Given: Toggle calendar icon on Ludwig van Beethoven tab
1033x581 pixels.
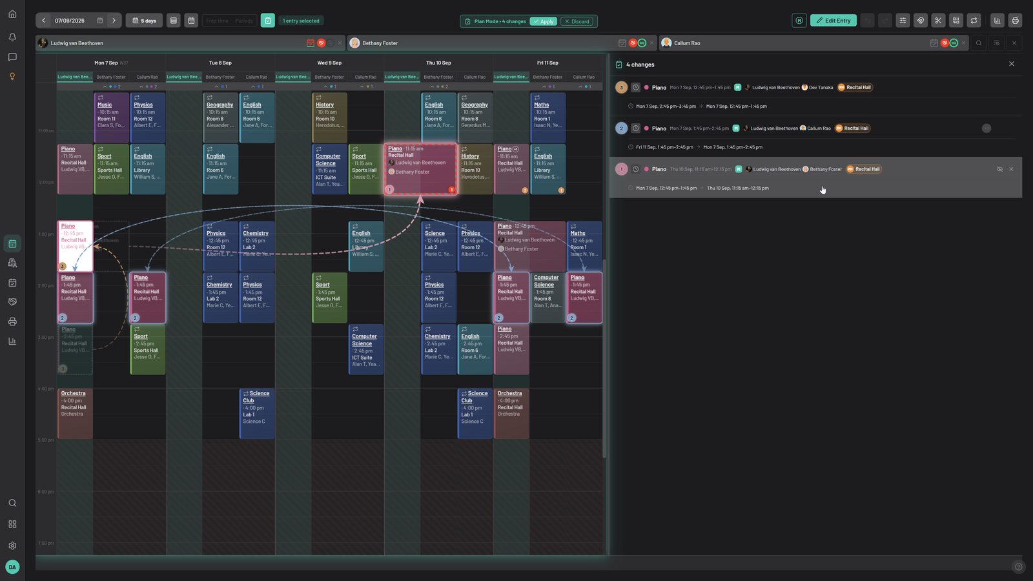Looking at the screenshot, I should point(311,43).
